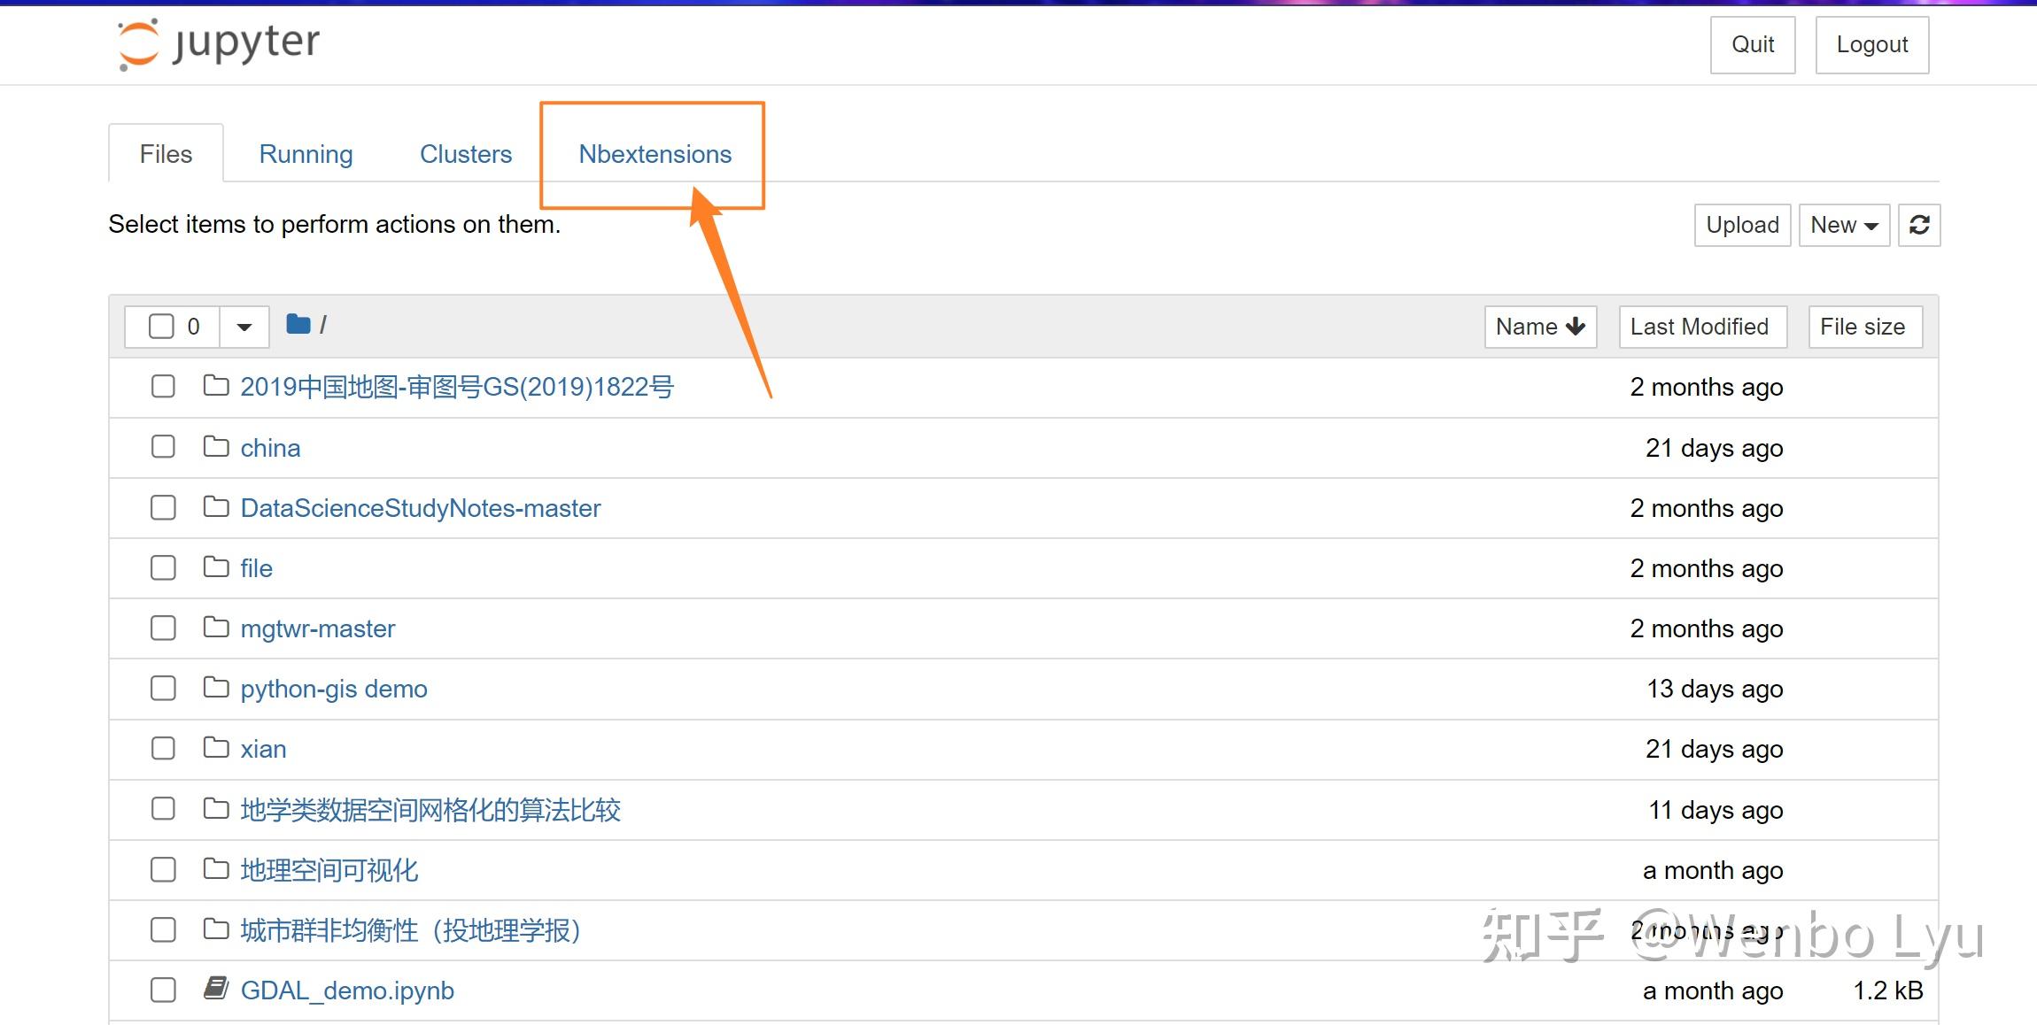Screen dimensions: 2037x1025
Task: Open the New dropdown menu
Action: (x=1844, y=225)
